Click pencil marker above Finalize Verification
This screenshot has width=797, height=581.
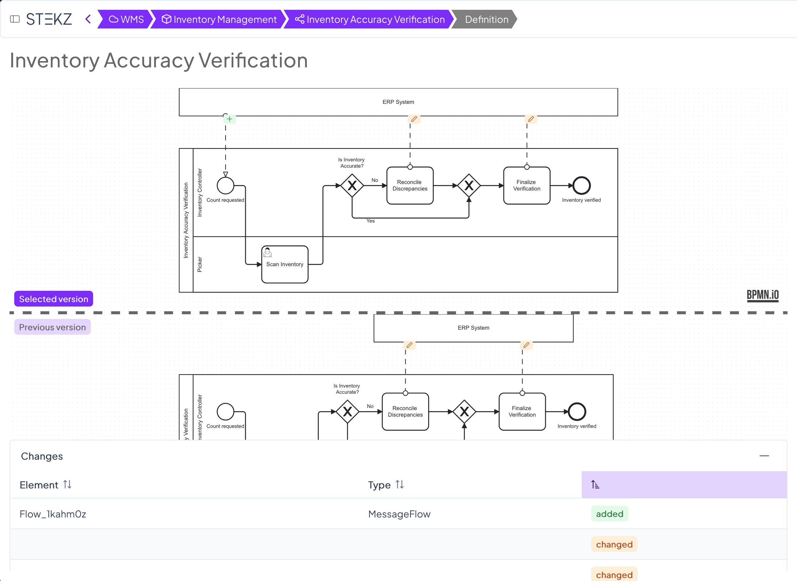[x=531, y=119]
